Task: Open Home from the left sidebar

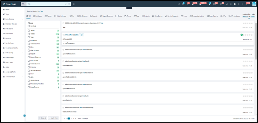Action: pyautogui.click(x=7, y=9)
